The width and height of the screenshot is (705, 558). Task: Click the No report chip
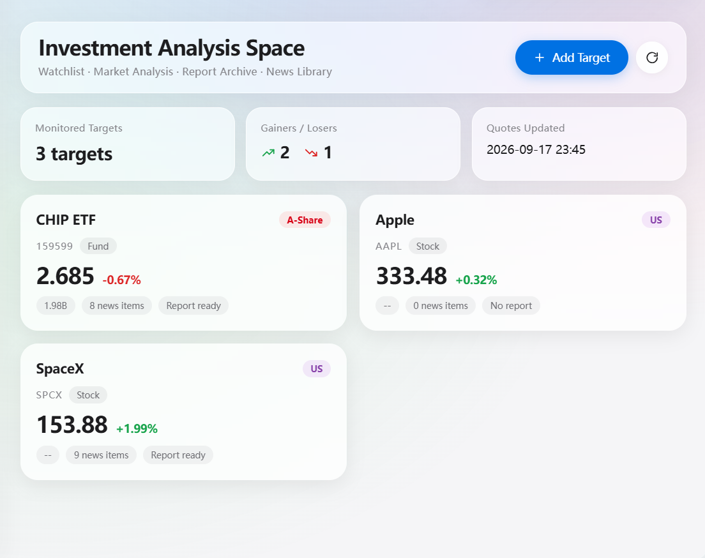point(512,306)
